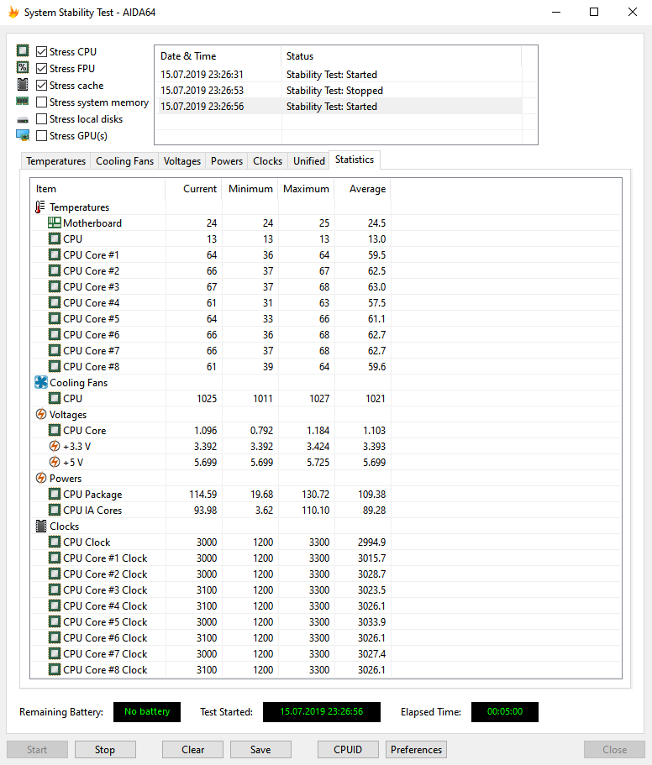The height and width of the screenshot is (765, 652).
Task: Click the RAM module icon beside Stress system memory
Action: click(23, 102)
